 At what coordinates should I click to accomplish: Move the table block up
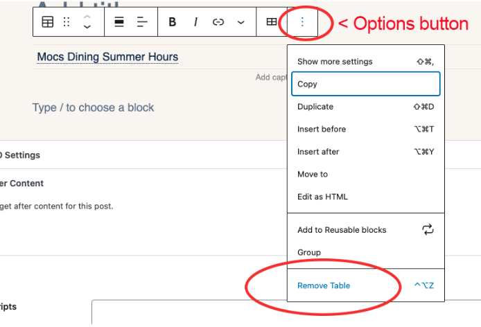[87, 17]
